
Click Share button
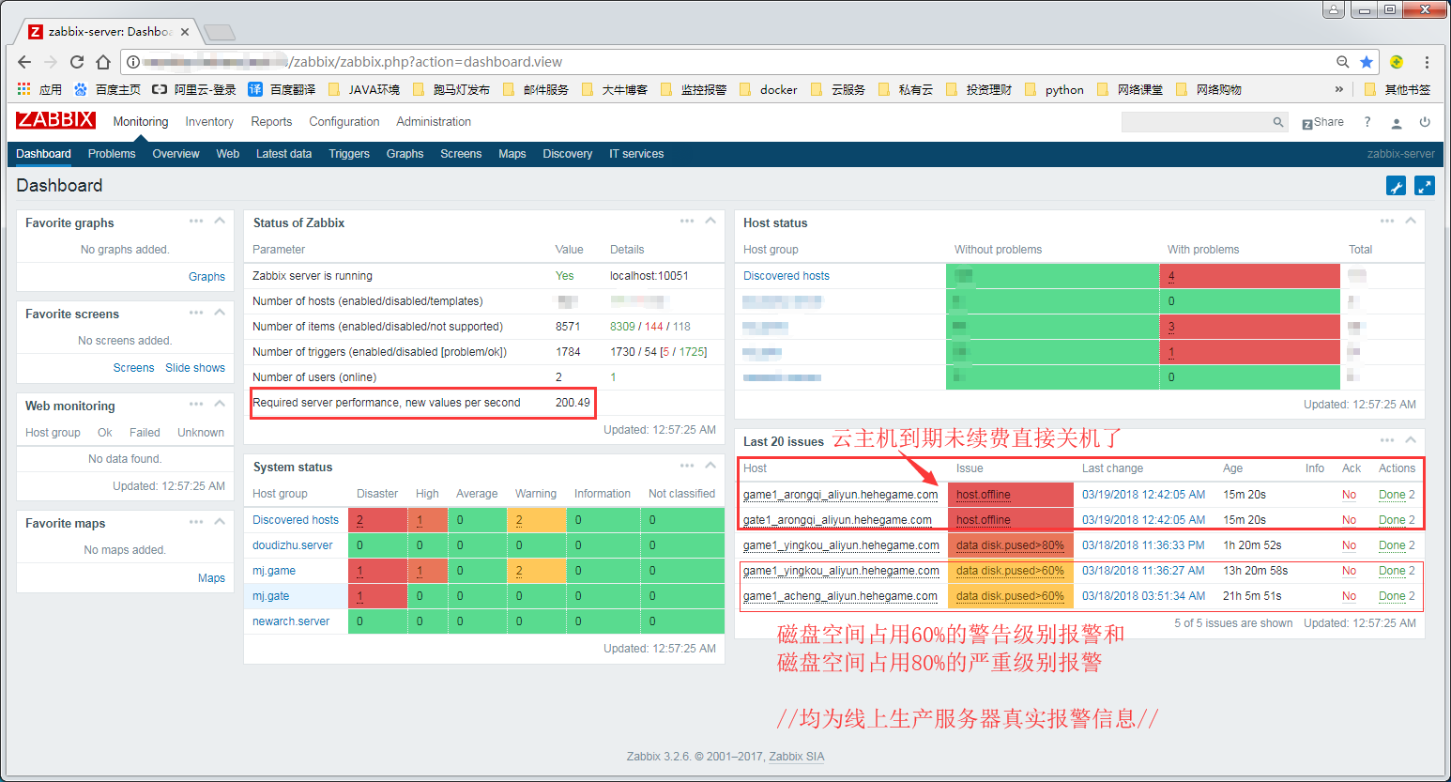coord(1323,122)
